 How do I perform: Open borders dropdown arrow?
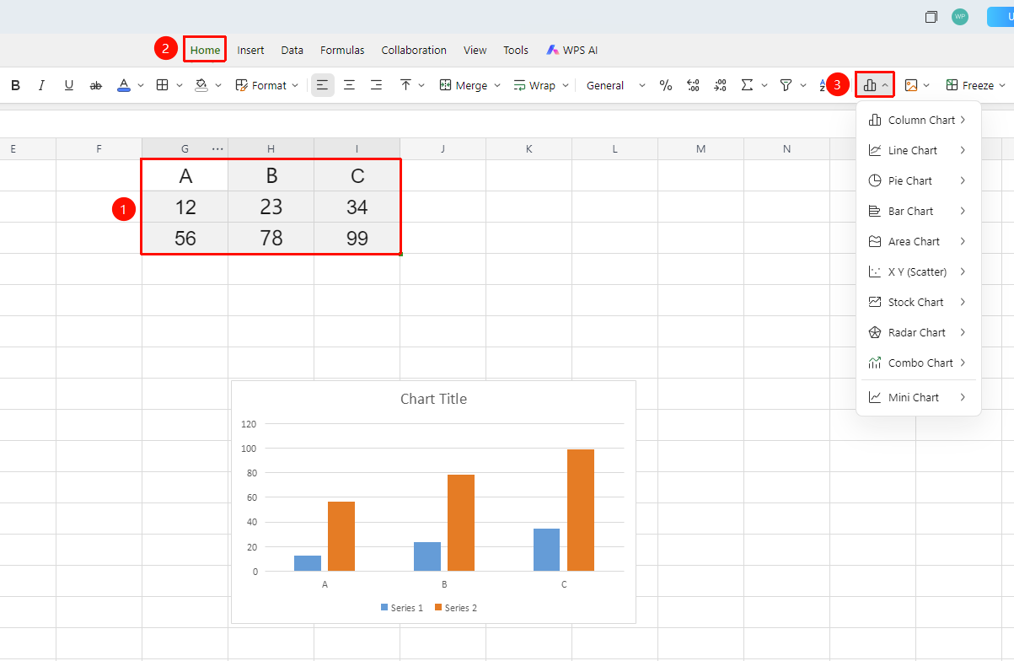[180, 85]
